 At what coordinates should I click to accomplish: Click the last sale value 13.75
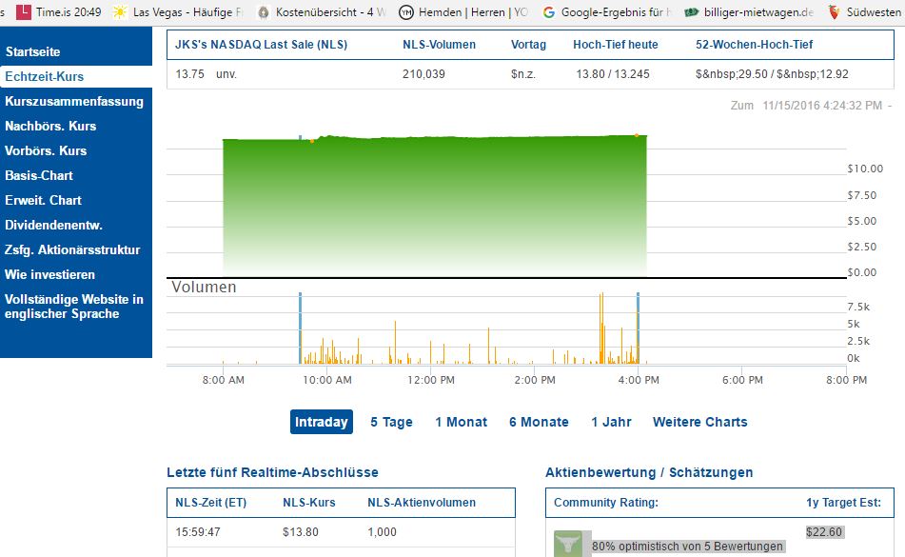pos(190,74)
